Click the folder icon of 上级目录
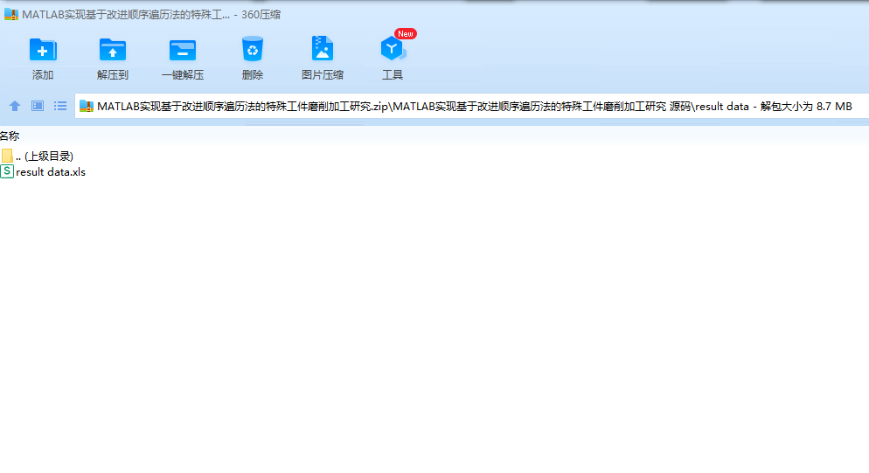 tap(7, 156)
